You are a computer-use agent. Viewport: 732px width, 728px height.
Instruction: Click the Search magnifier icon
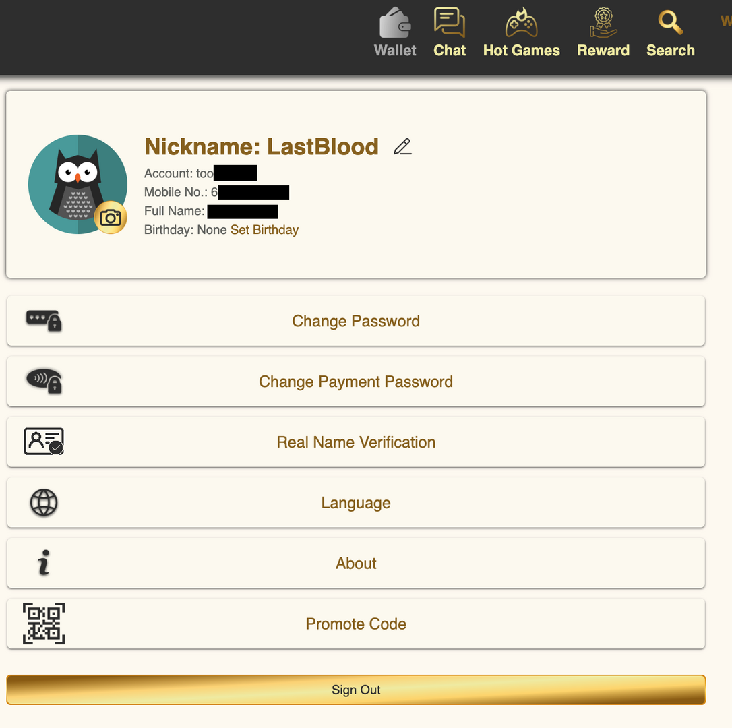(x=670, y=23)
